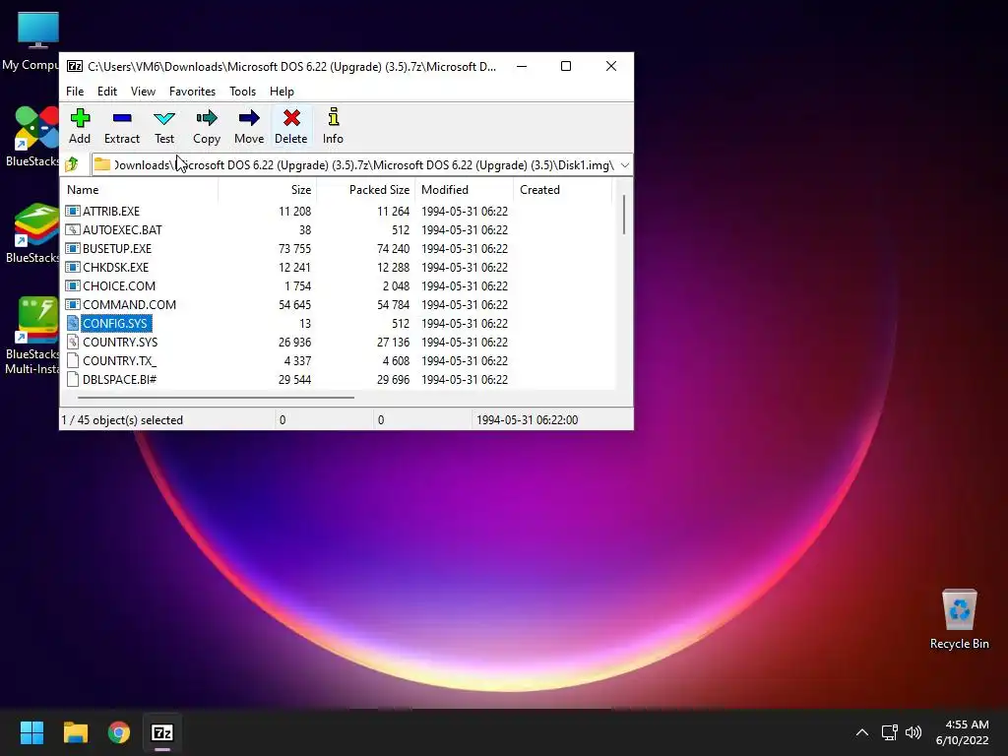1008x756 pixels.
Task: Click the 7z icon in title bar
Action: (x=75, y=66)
